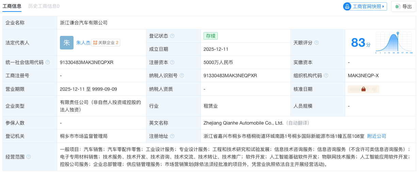Click help icon next to 统一社会信用代码
This screenshot has height=172, width=418.
[48, 62]
